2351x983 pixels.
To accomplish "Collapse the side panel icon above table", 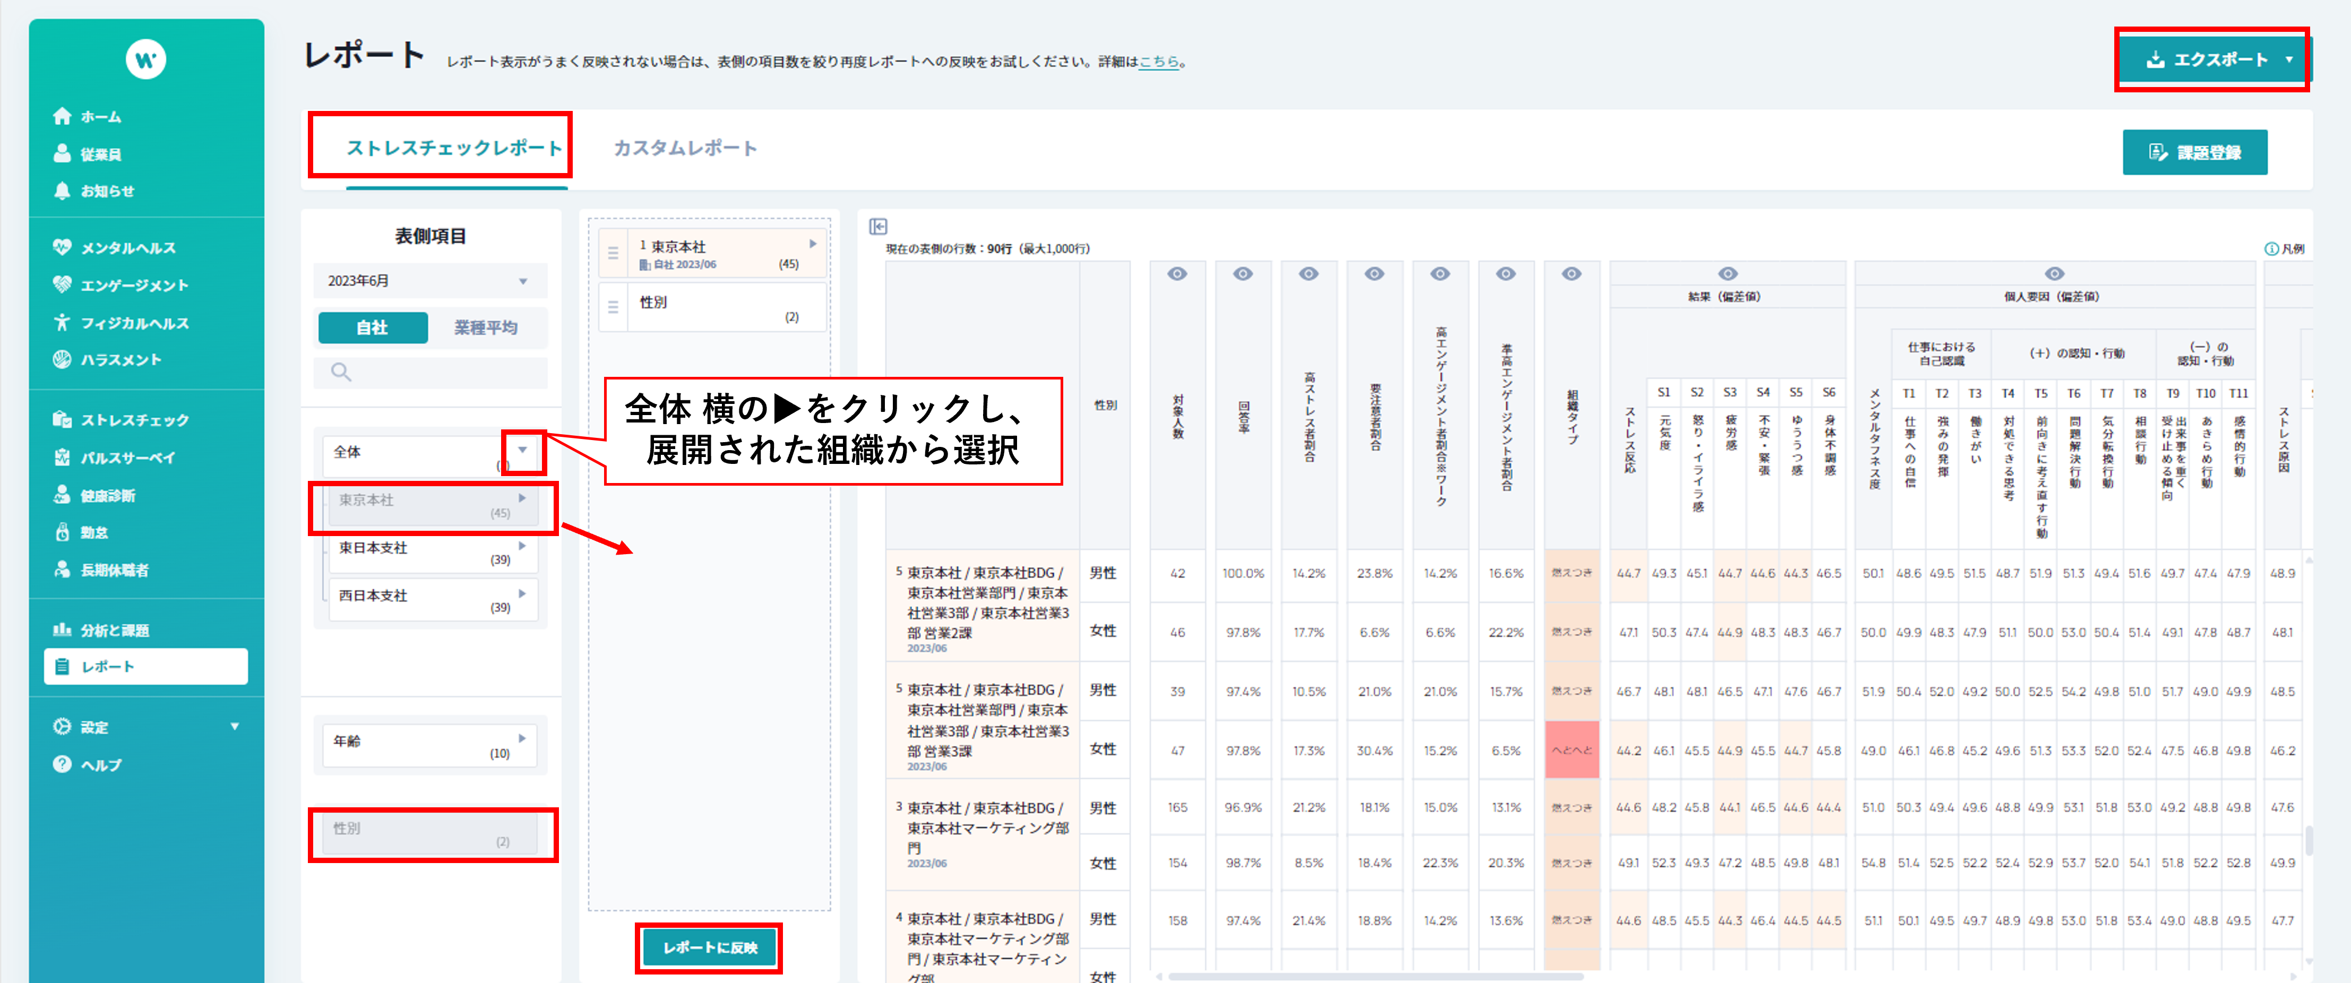I will coord(878,226).
